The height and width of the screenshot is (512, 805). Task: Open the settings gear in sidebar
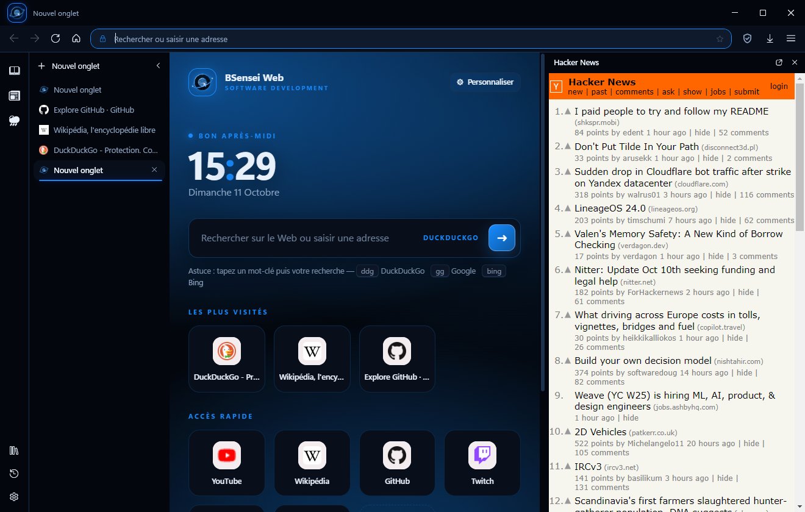[14, 496]
